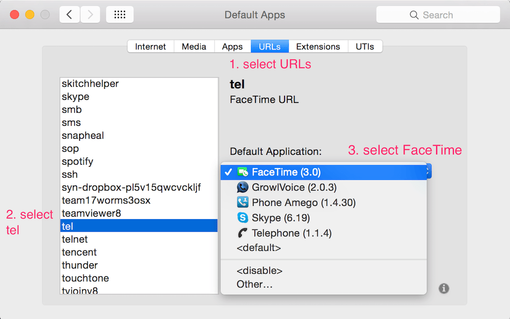Open the Media tab
The image size is (510, 319).
pos(194,46)
